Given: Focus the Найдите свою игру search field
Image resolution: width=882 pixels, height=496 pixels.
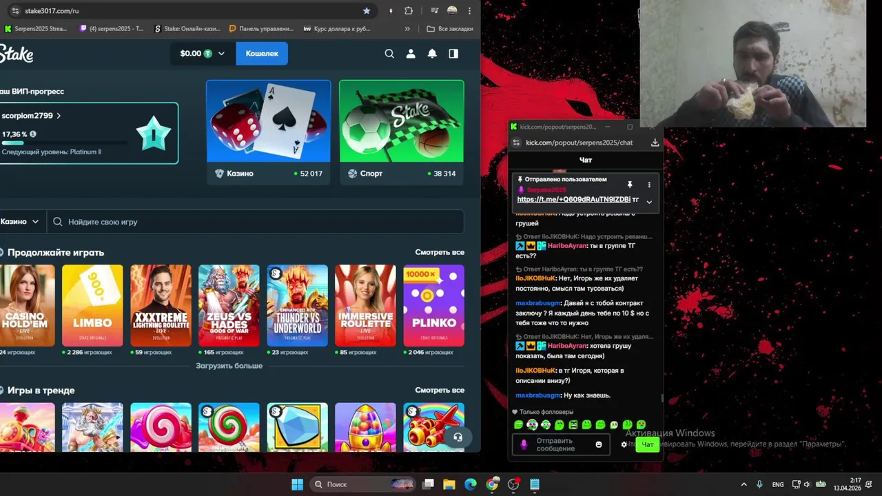Looking at the screenshot, I should pos(255,222).
